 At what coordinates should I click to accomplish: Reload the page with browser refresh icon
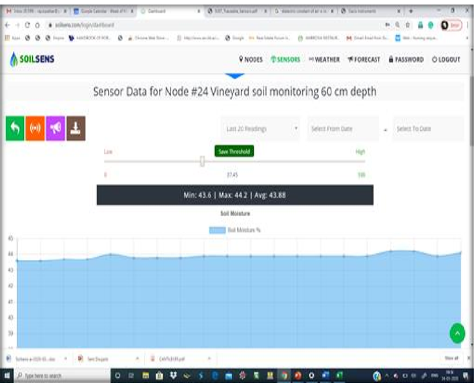point(24,24)
